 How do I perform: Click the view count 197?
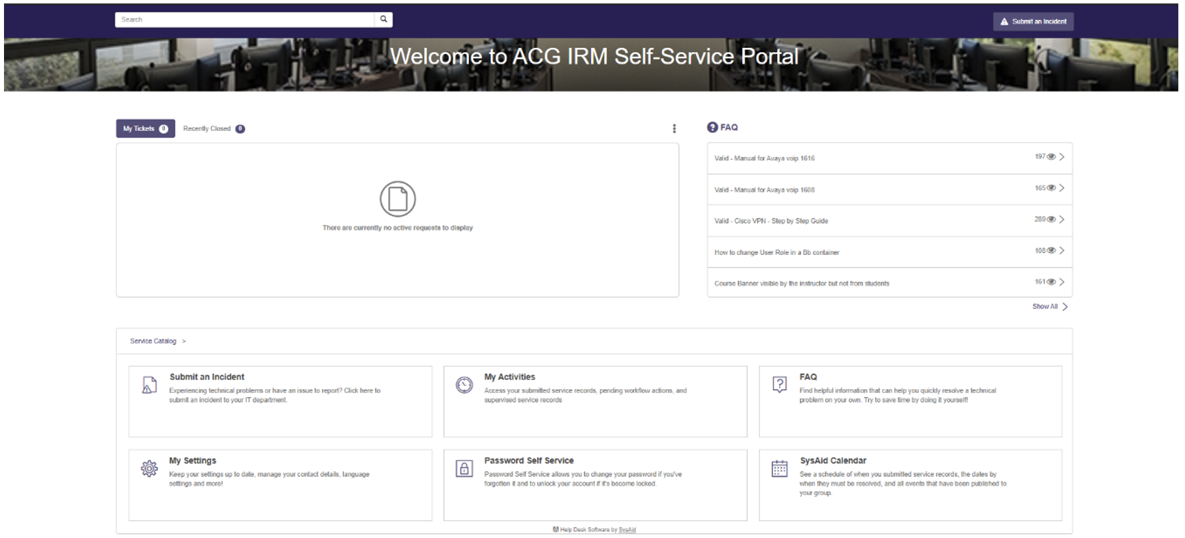1040,157
